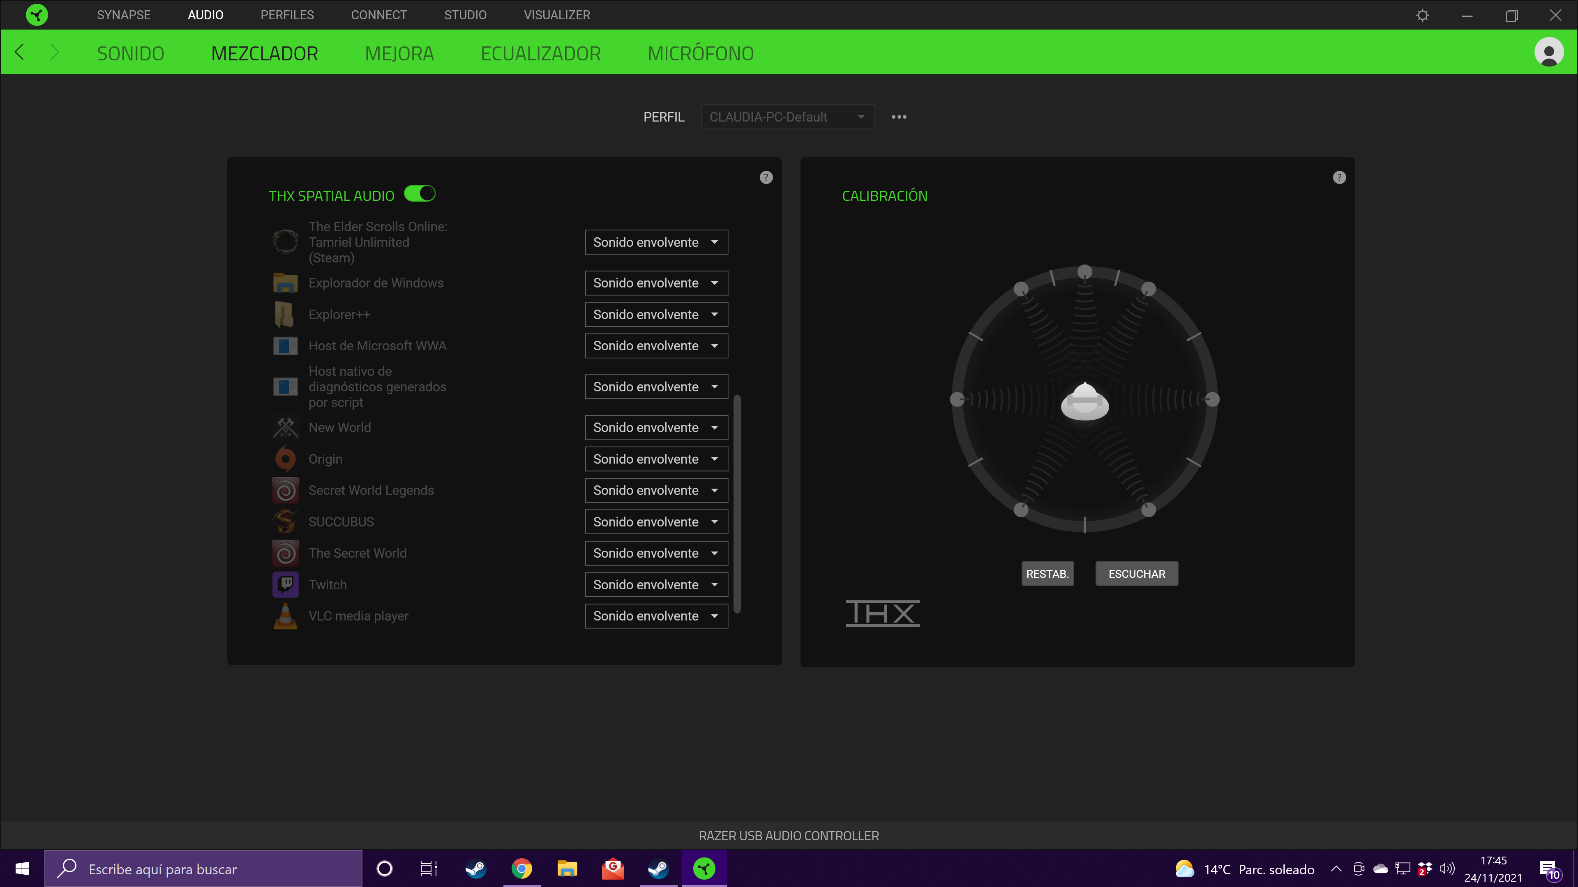Open the settings gear icon
The height and width of the screenshot is (887, 1578).
click(x=1422, y=15)
